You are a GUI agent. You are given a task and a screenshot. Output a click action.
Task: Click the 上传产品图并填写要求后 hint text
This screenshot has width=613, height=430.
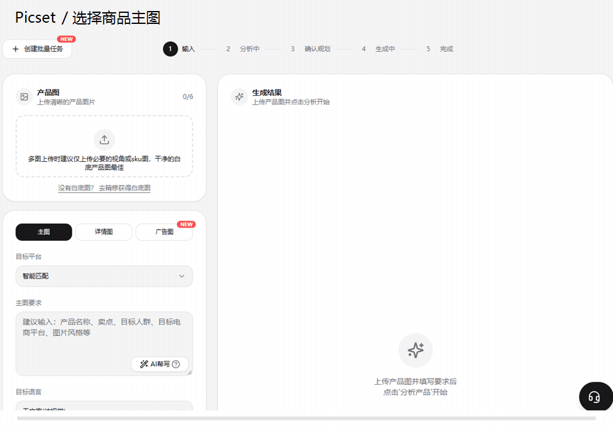tap(415, 382)
